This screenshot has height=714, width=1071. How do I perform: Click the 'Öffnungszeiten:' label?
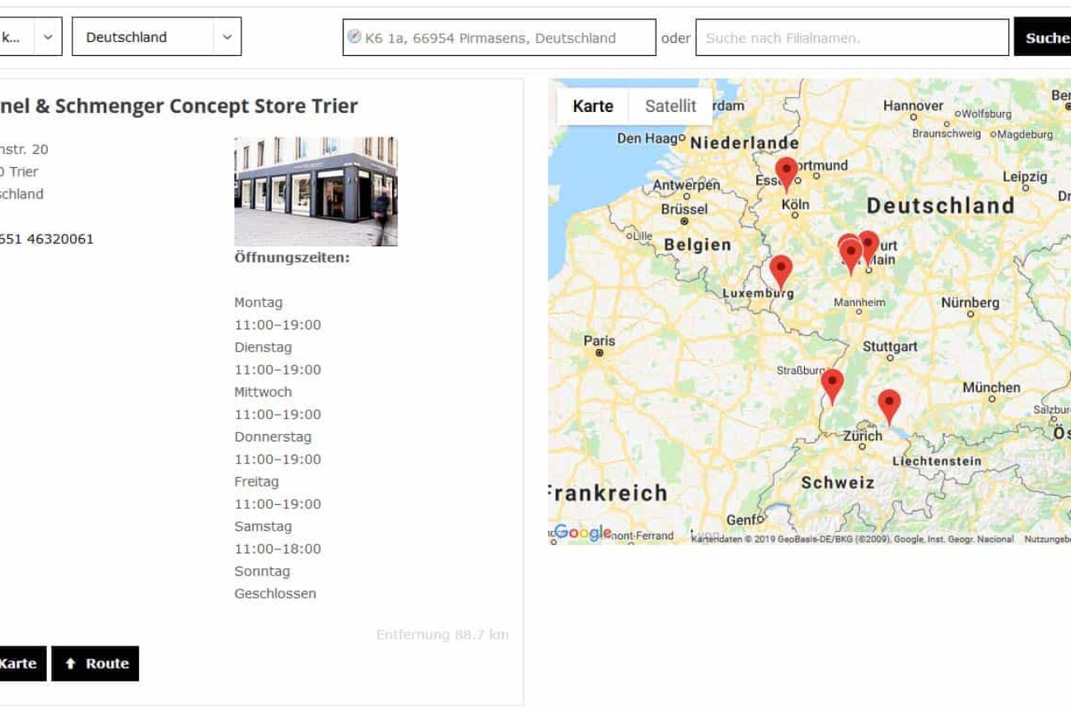[x=292, y=258]
